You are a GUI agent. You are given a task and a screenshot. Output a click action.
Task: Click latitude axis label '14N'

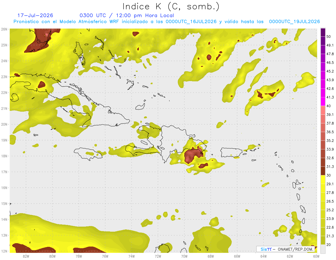[4, 219]
